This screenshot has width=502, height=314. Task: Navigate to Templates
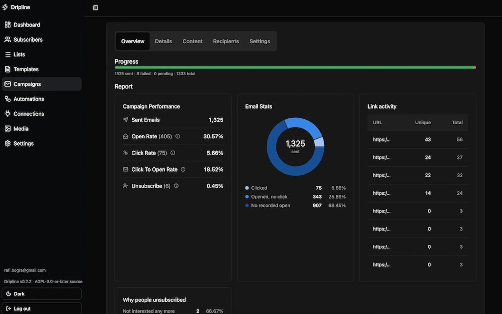41,69
